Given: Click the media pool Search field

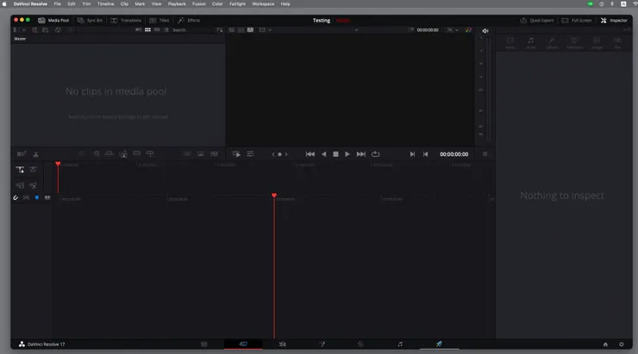Looking at the screenshot, I should (191, 30).
